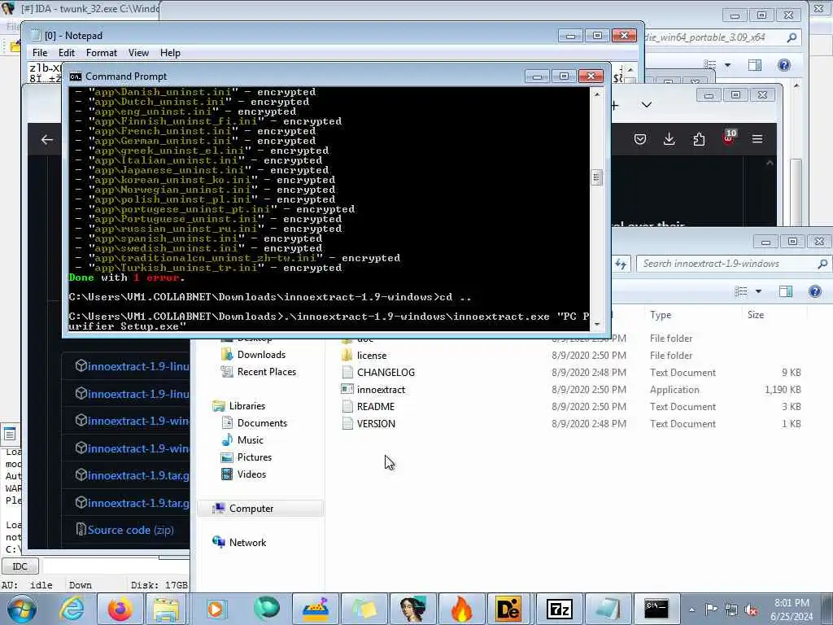Open the Action Center flag icon
833x625 pixels.
click(x=711, y=610)
